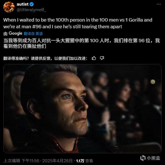Open the 上次编辑 edit history label
Viewport: 165px width, 165px height.
[12, 161]
